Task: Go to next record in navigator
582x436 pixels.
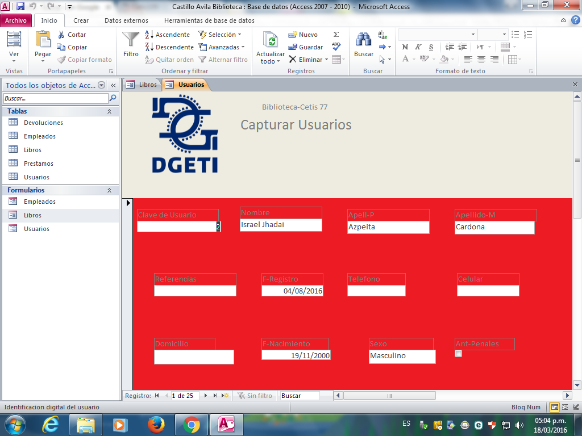Action: click(206, 396)
